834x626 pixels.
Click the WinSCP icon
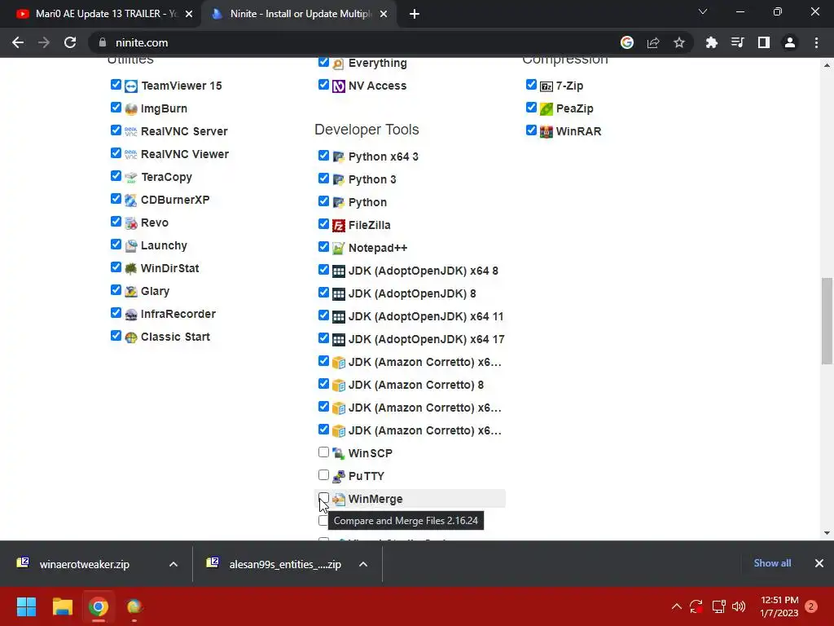click(x=338, y=454)
